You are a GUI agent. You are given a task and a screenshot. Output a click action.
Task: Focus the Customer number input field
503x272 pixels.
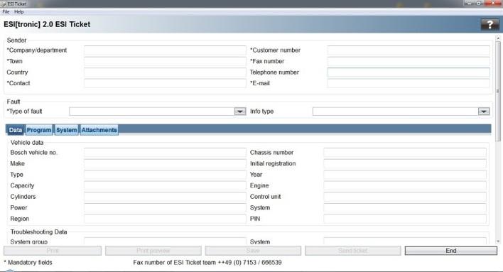pos(409,50)
